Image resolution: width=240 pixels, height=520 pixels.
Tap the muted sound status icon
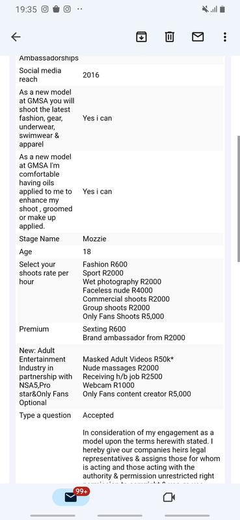[206, 9]
